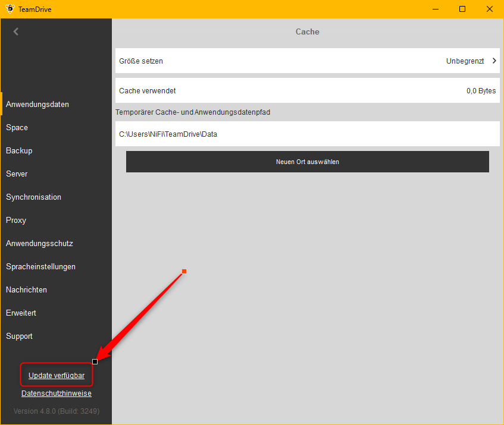Click Neuen Ort auswählen button
The image size is (504, 425).
coord(308,162)
